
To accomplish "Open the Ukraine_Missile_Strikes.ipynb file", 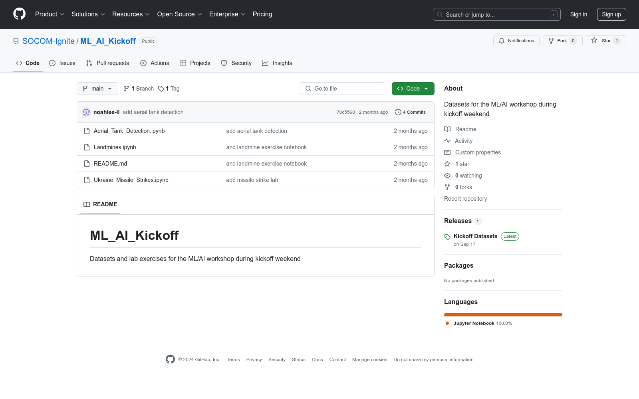I will coord(131,180).
